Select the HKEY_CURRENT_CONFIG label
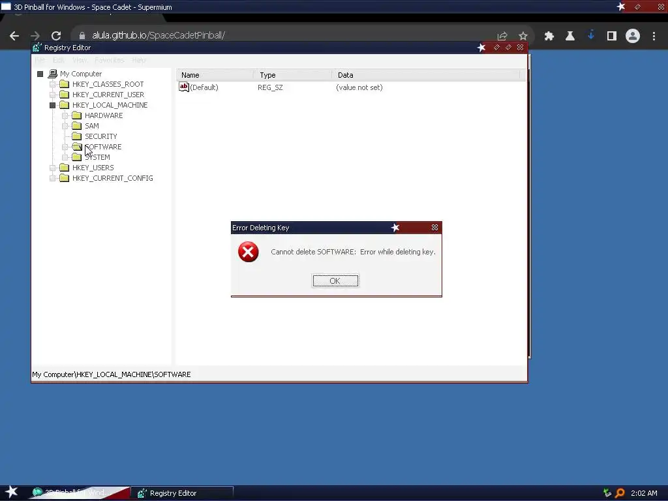This screenshot has width=668, height=501. 112,178
